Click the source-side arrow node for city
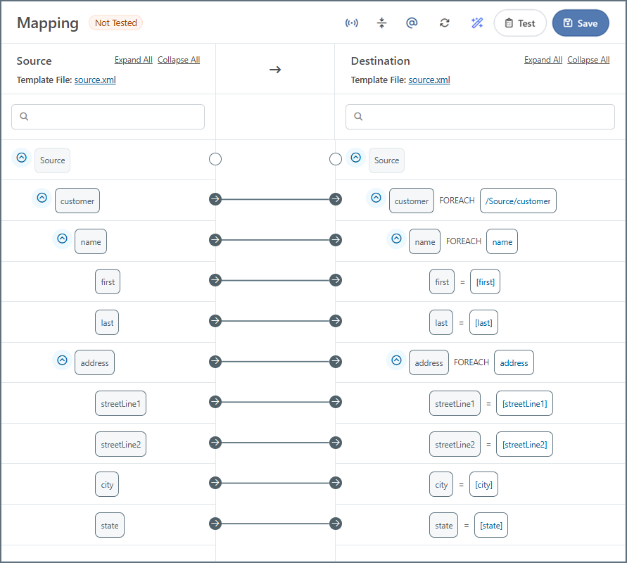Image resolution: width=627 pixels, height=563 pixels. (x=215, y=483)
